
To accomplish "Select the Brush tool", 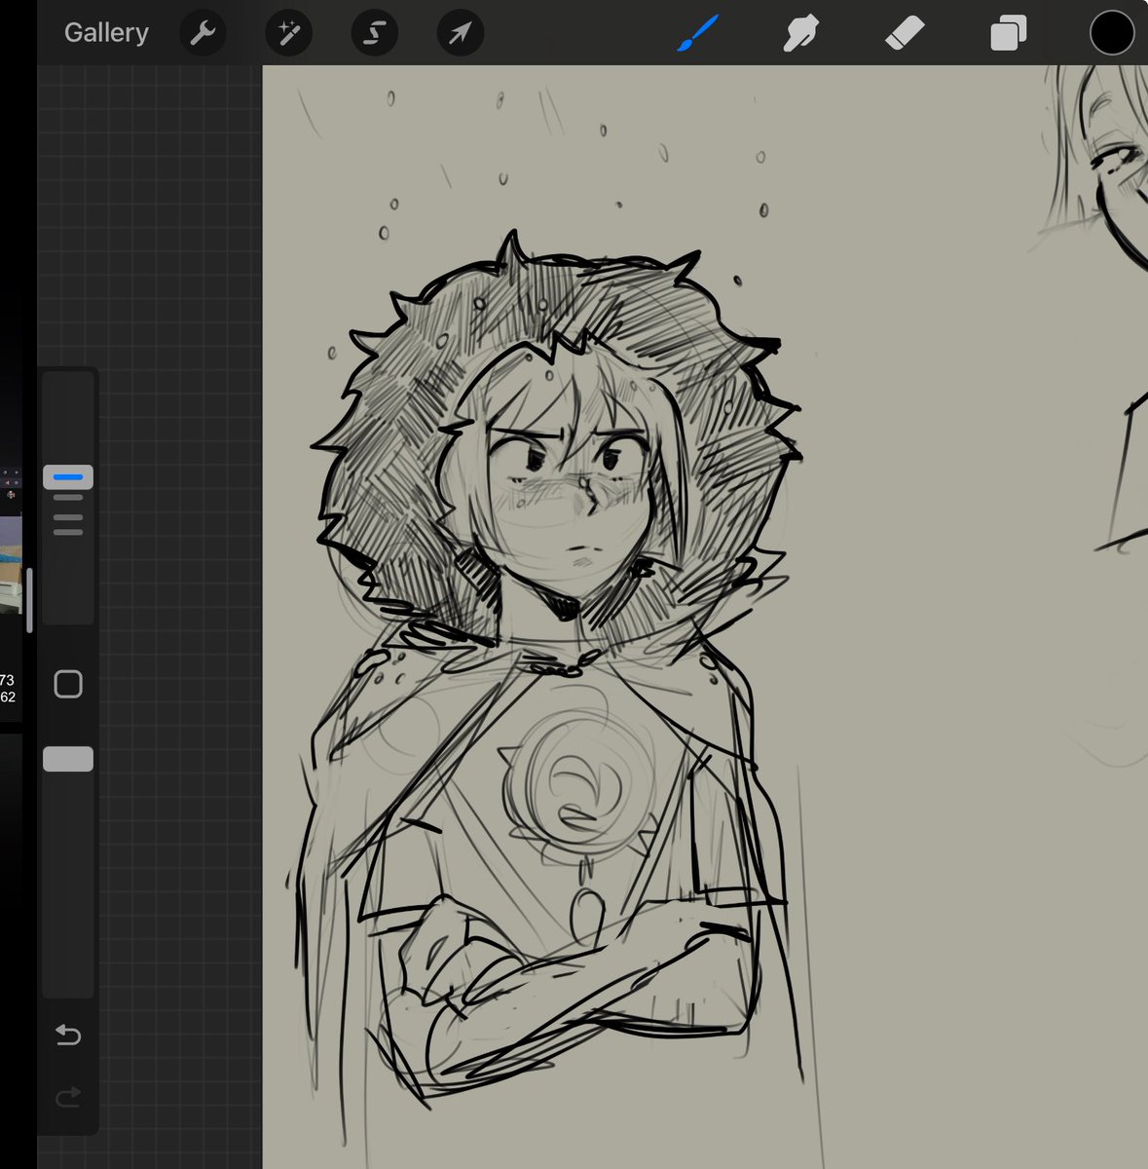I will (x=697, y=34).
